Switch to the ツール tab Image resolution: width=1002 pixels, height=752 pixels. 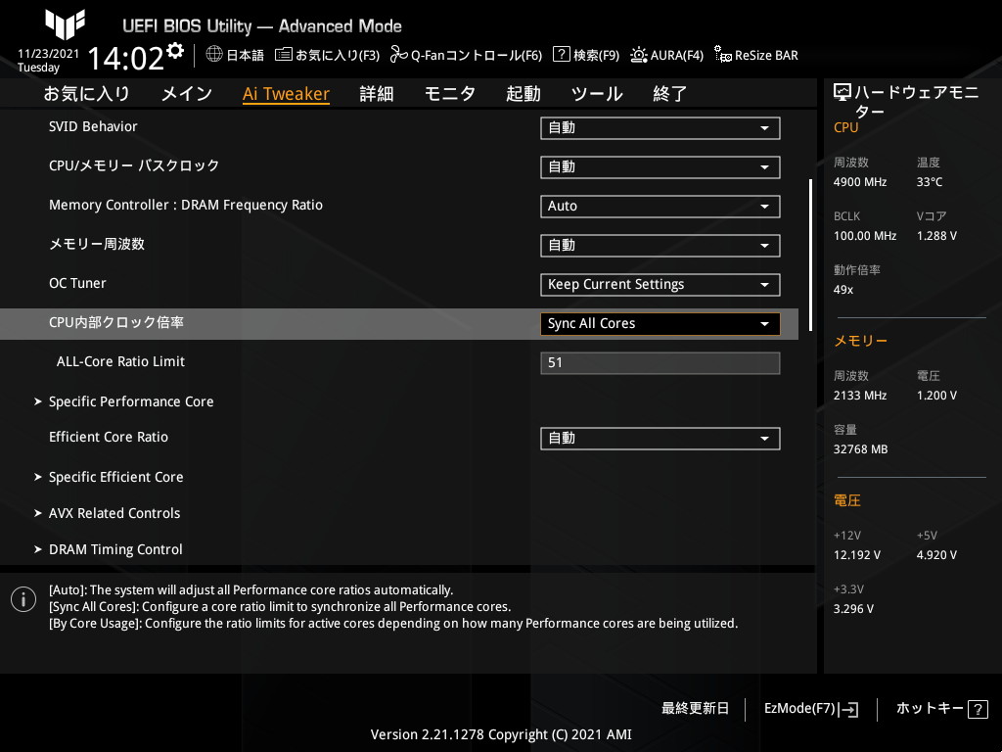(x=597, y=93)
